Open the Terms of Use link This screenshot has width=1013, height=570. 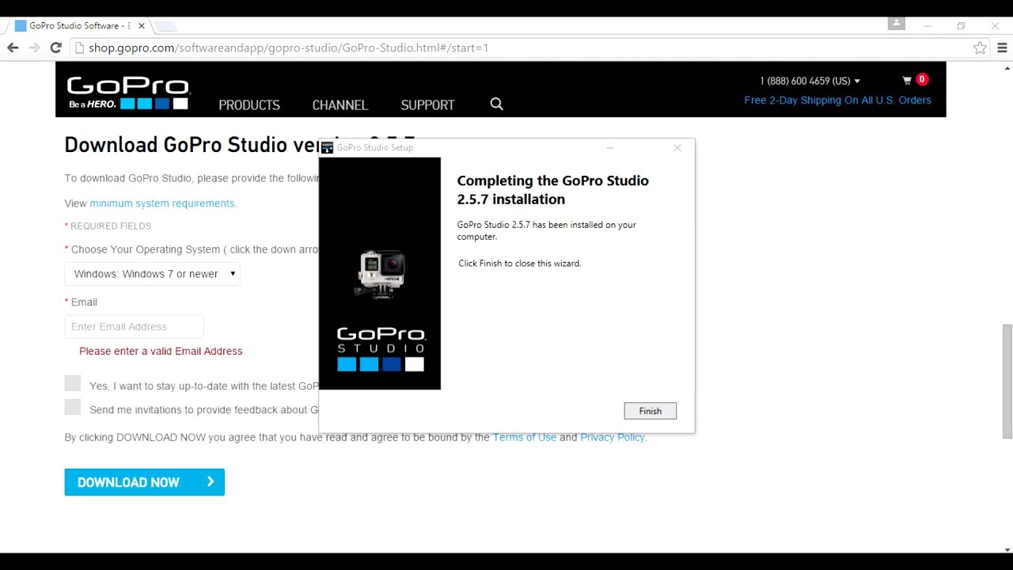tap(524, 437)
